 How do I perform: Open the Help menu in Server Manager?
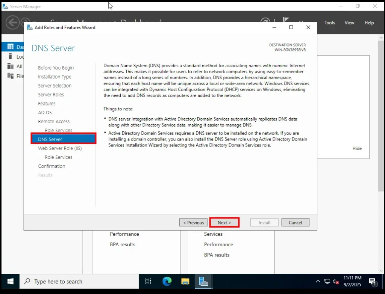tap(369, 23)
